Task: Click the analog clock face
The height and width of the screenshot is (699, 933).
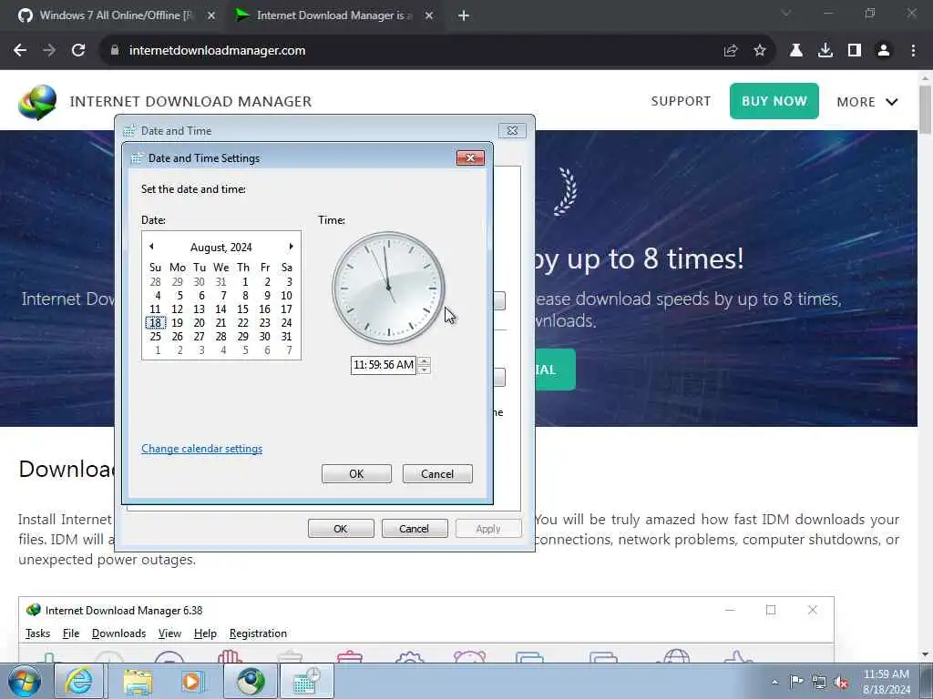Action: (388, 289)
